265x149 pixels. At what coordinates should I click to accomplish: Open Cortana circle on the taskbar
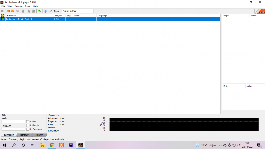pos(23,145)
